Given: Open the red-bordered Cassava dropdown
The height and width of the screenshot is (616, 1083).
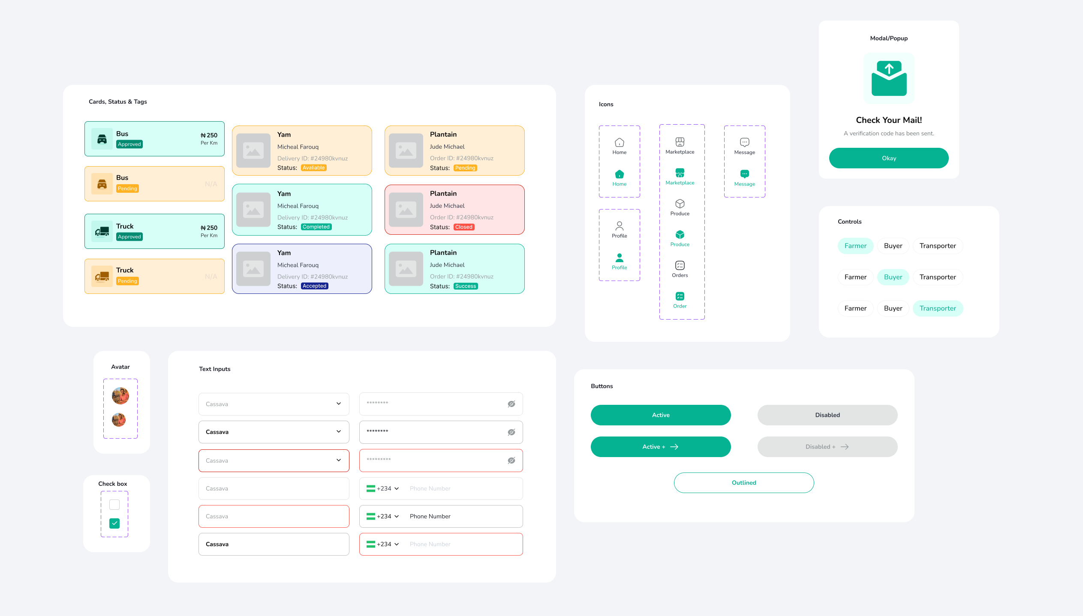Looking at the screenshot, I should 338,460.
